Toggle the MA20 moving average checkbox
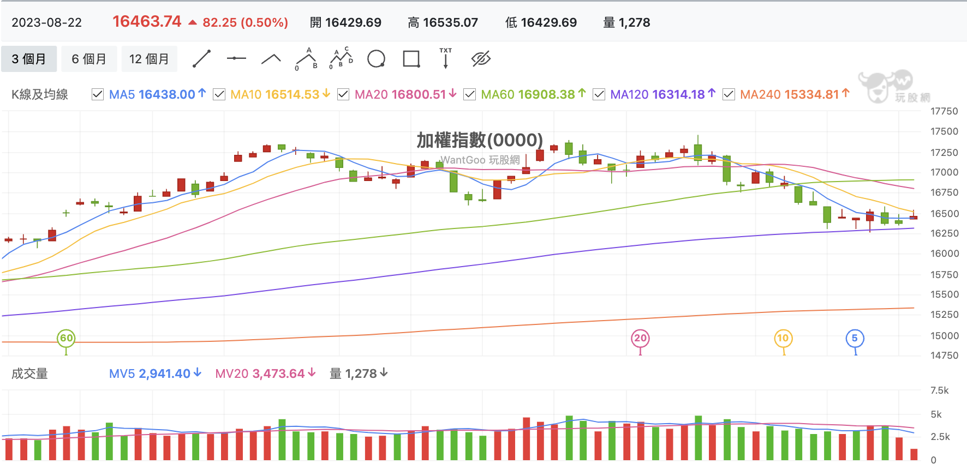The image size is (967, 470). tap(343, 94)
